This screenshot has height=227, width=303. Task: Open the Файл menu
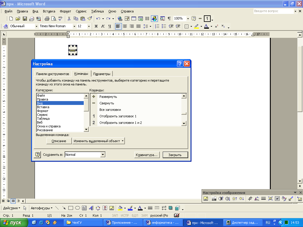[9, 11]
